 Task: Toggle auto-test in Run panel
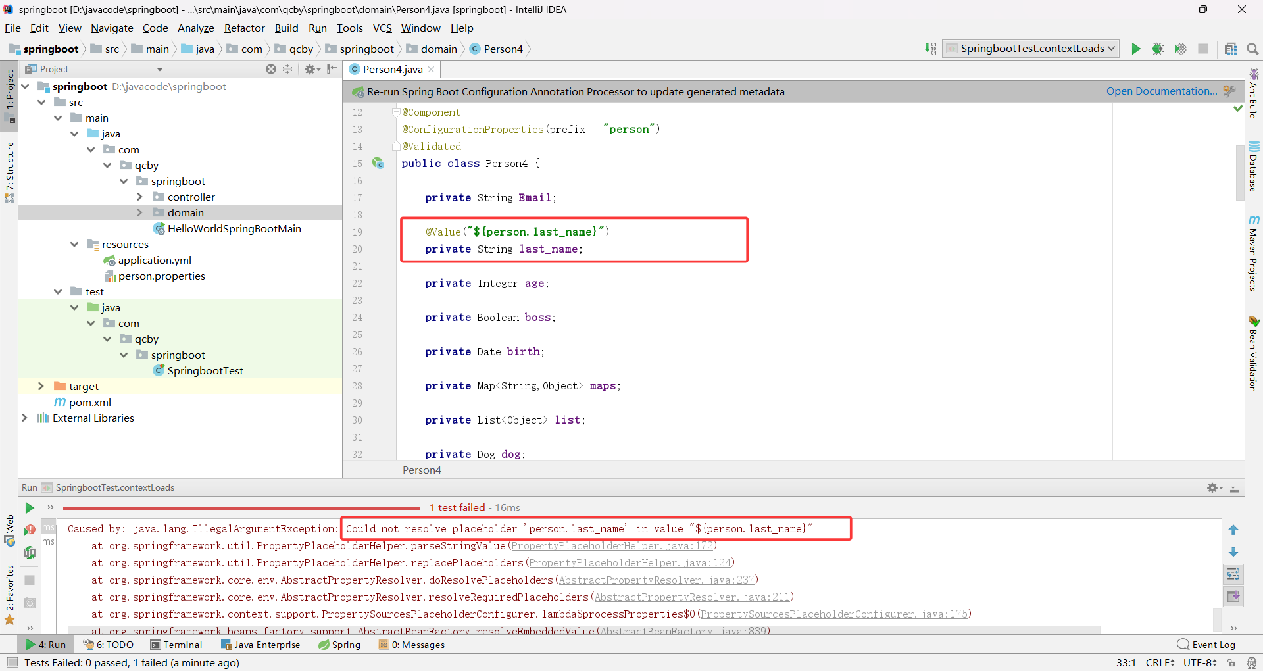tap(30, 553)
